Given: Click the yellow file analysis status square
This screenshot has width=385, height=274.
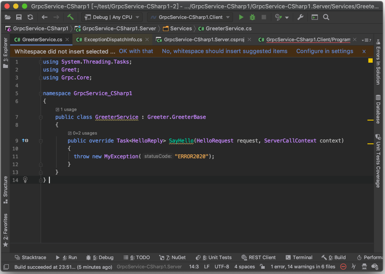Looking at the screenshot, I should [x=370, y=60].
